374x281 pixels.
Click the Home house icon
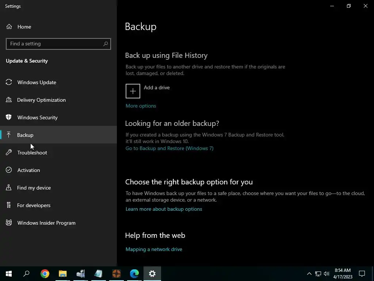pyautogui.click(x=9, y=26)
